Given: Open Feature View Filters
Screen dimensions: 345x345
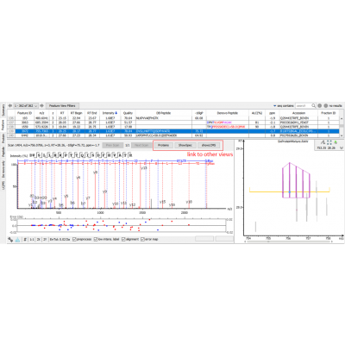Looking at the screenshot, I should click(x=62, y=106).
